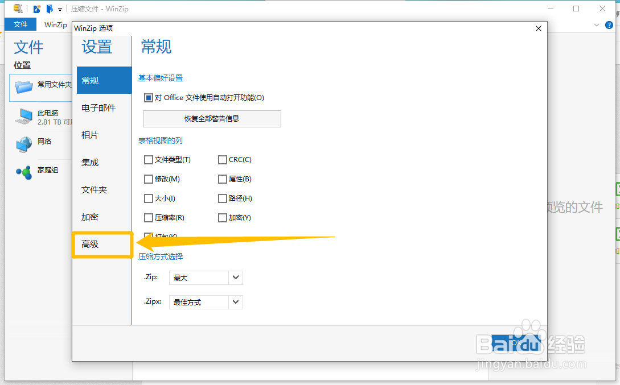Click the 表格视图的列 section heading
Screen dimensions: 620x385
click(161, 140)
